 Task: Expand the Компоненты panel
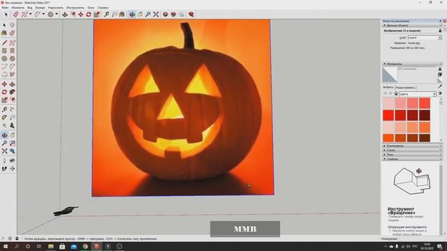(411, 146)
